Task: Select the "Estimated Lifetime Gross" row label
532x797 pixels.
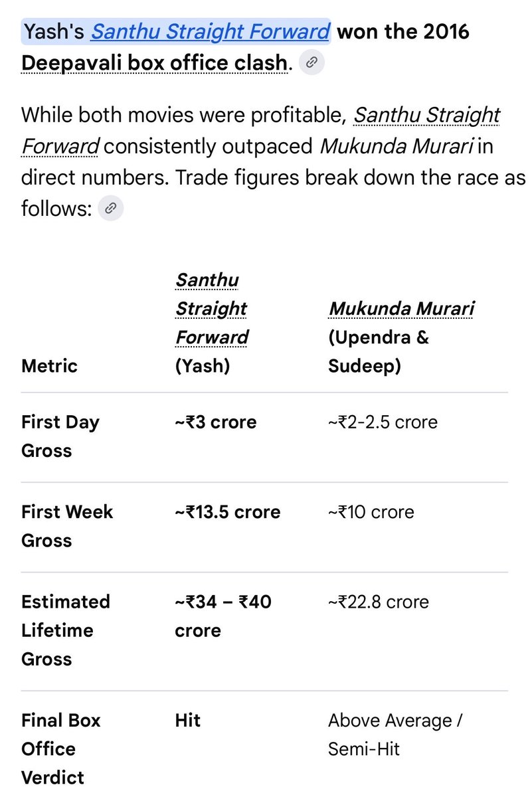Action: click(66, 630)
